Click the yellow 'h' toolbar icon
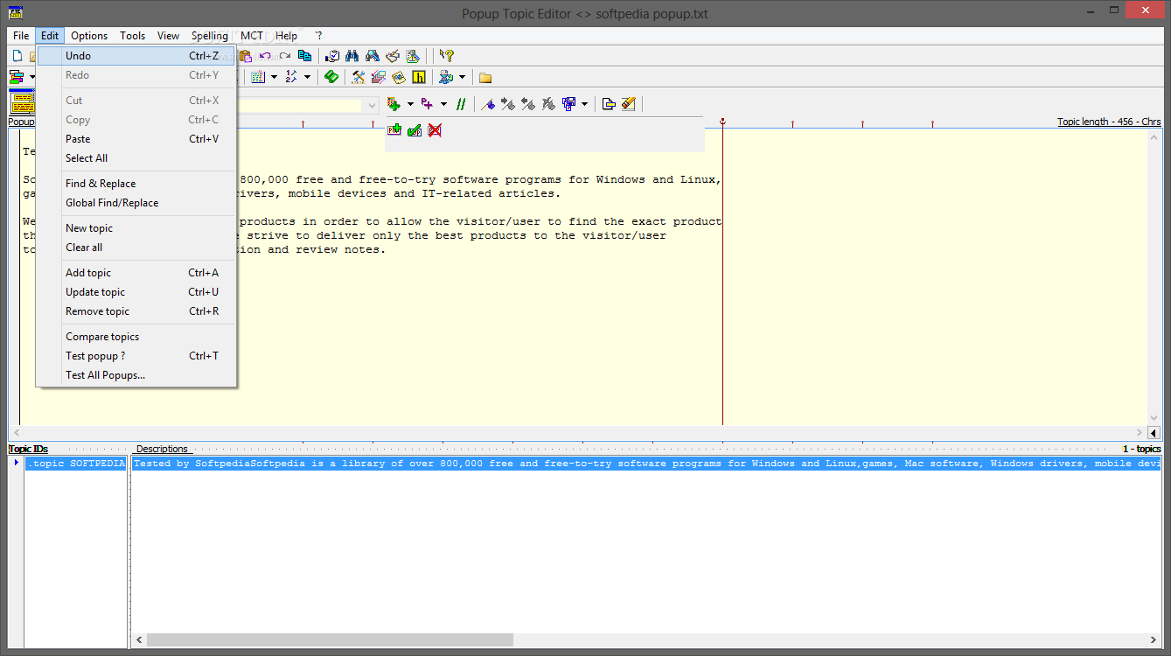This screenshot has width=1171, height=656. click(x=419, y=77)
